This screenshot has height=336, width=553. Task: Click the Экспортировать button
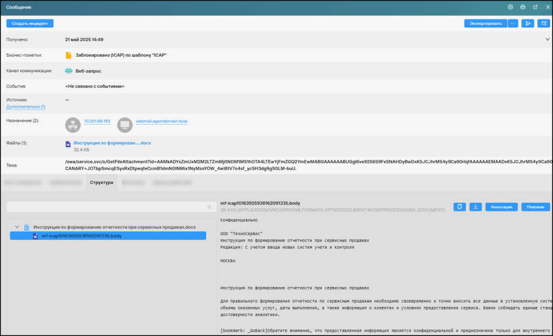coord(485,23)
